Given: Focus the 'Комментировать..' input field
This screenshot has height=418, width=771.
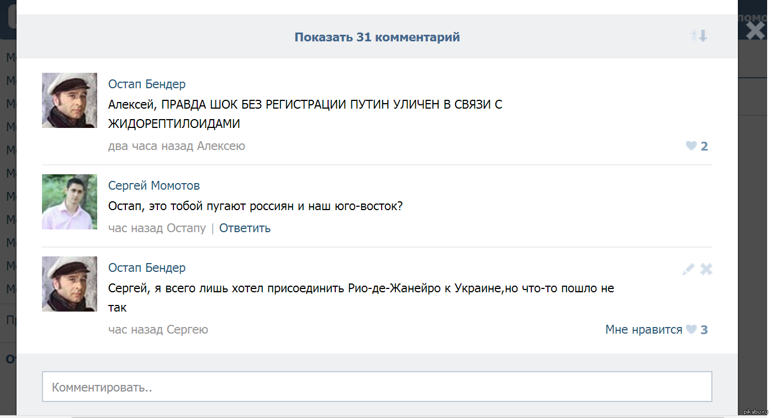Looking at the screenshot, I should tap(377, 387).
